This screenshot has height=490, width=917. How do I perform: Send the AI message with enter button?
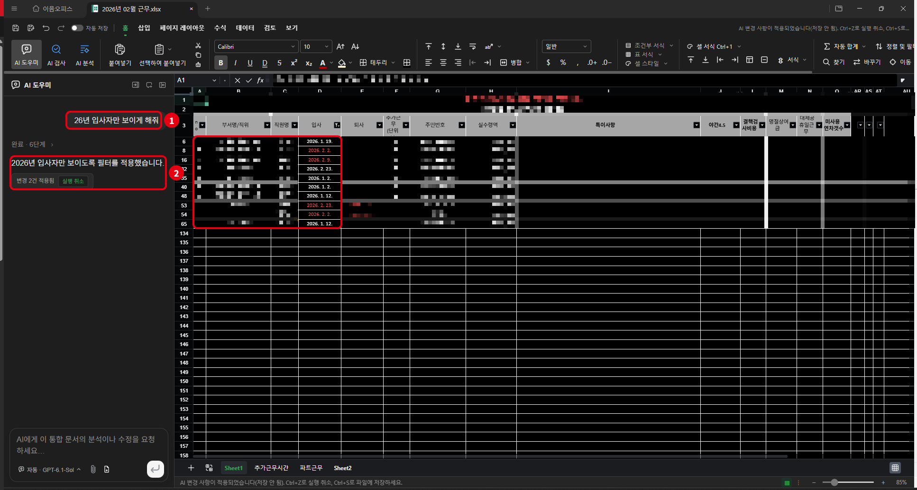click(x=155, y=469)
